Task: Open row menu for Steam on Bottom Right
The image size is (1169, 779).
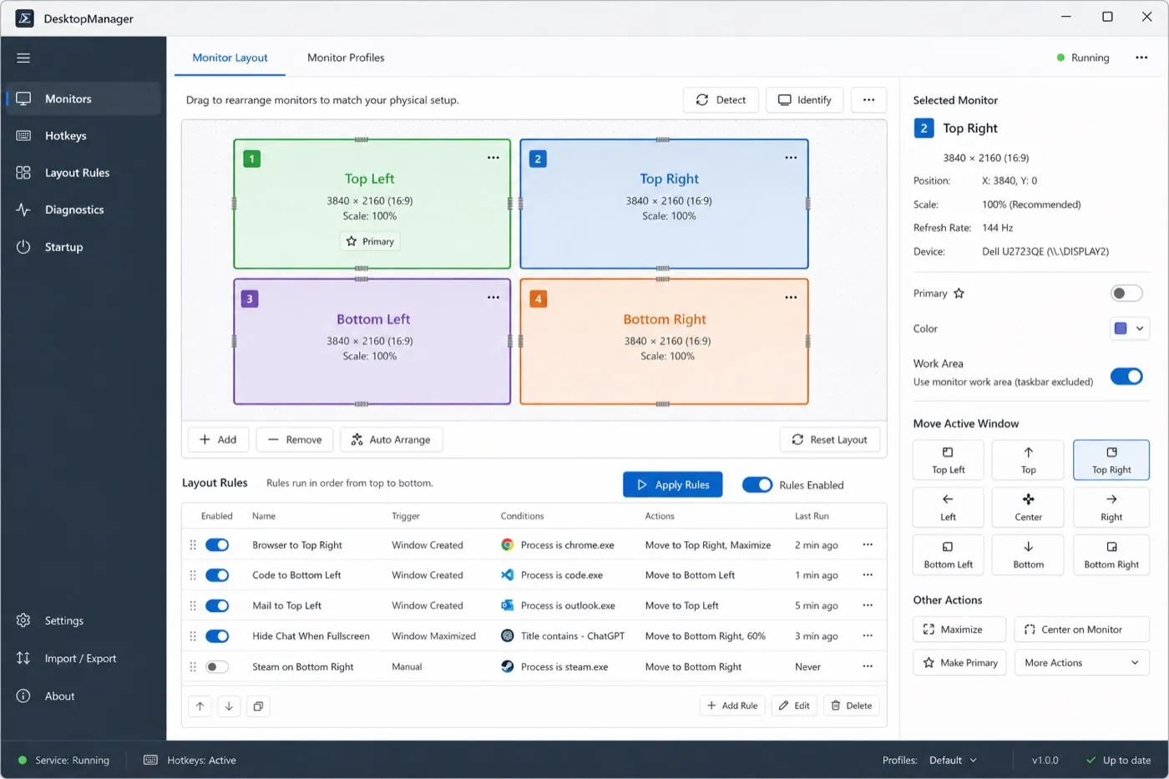Action: [x=868, y=666]
